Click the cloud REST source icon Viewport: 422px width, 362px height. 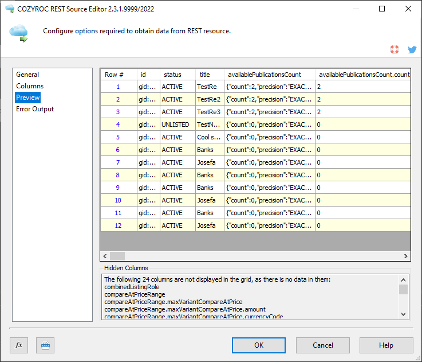point(19,34)
